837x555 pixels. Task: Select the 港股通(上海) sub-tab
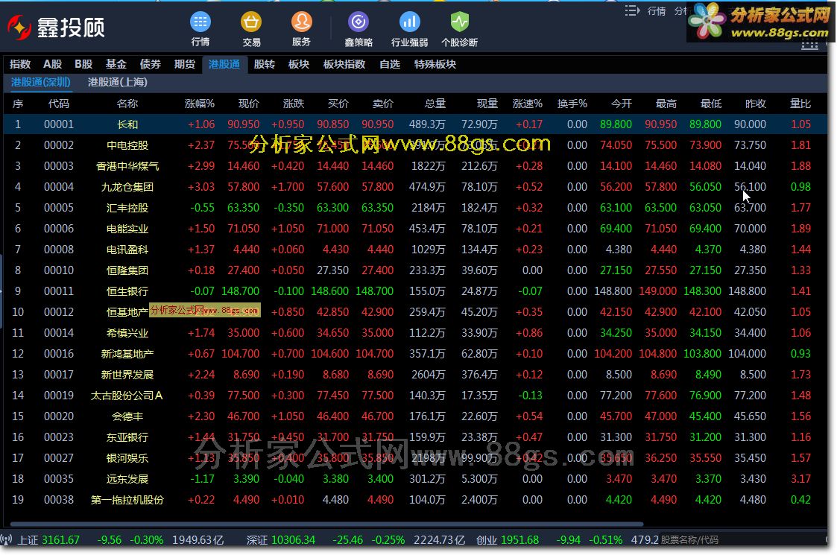[118, 82]
